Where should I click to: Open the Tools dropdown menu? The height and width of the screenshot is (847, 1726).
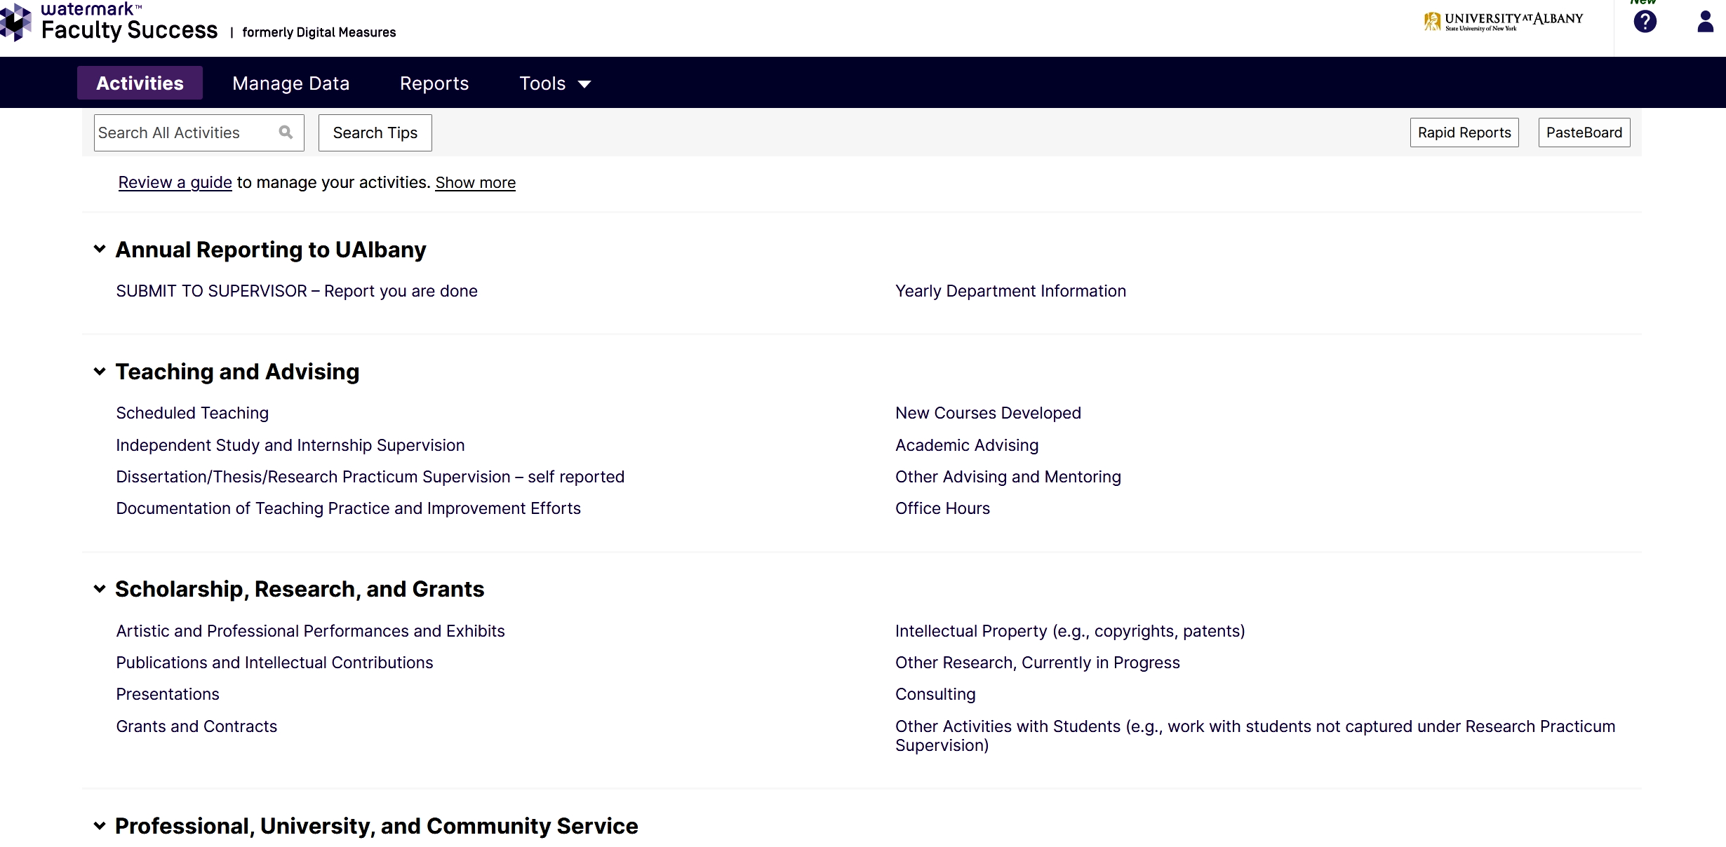coord(554,83)
